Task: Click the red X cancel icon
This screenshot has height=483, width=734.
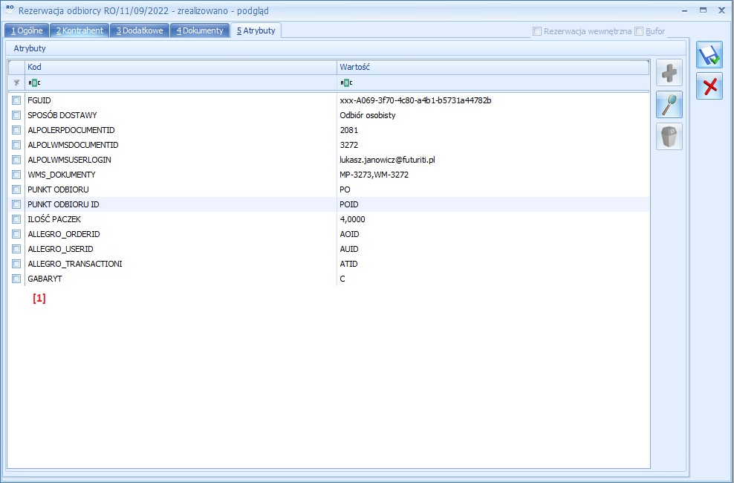Action: point(709,86)
